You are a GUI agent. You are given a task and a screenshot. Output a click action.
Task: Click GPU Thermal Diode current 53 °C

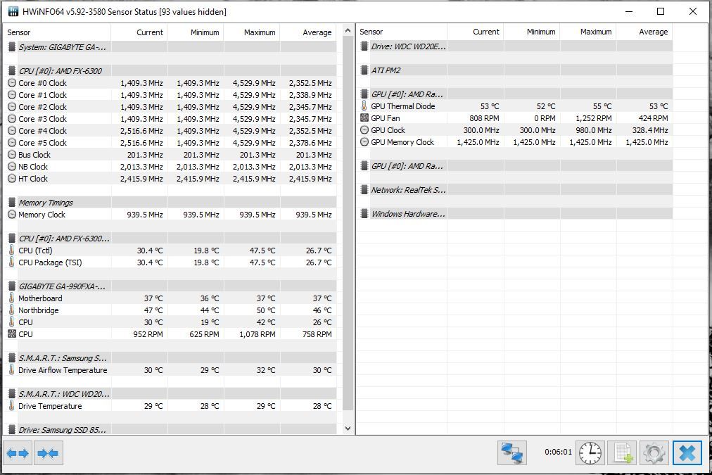[490, 106]
